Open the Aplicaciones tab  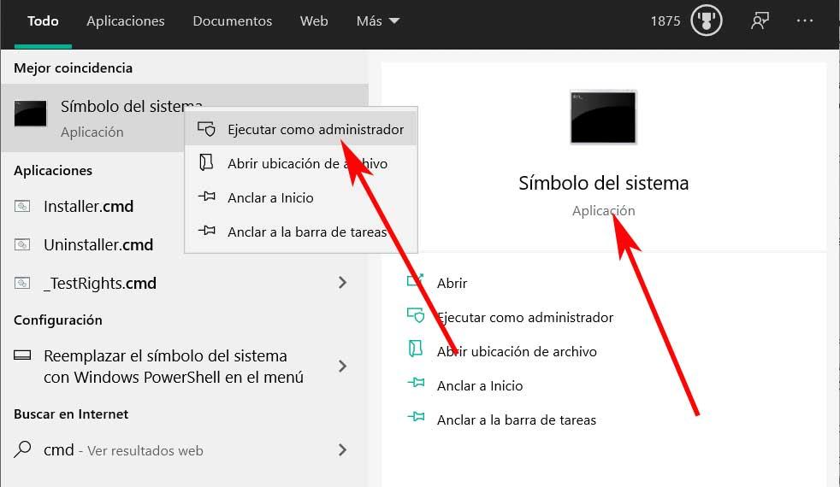[126, 21]
